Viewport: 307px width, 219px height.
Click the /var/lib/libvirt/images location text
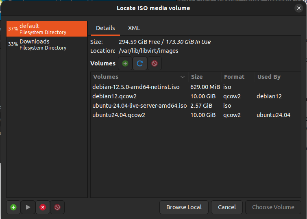(148, 51)
